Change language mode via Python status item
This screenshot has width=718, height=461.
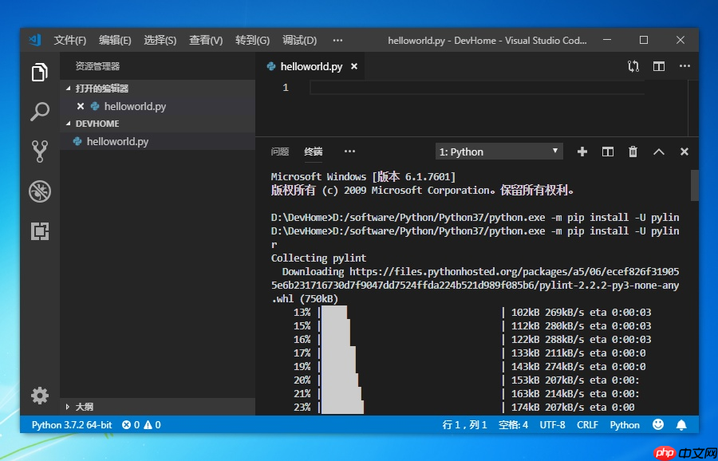point(625,425)
